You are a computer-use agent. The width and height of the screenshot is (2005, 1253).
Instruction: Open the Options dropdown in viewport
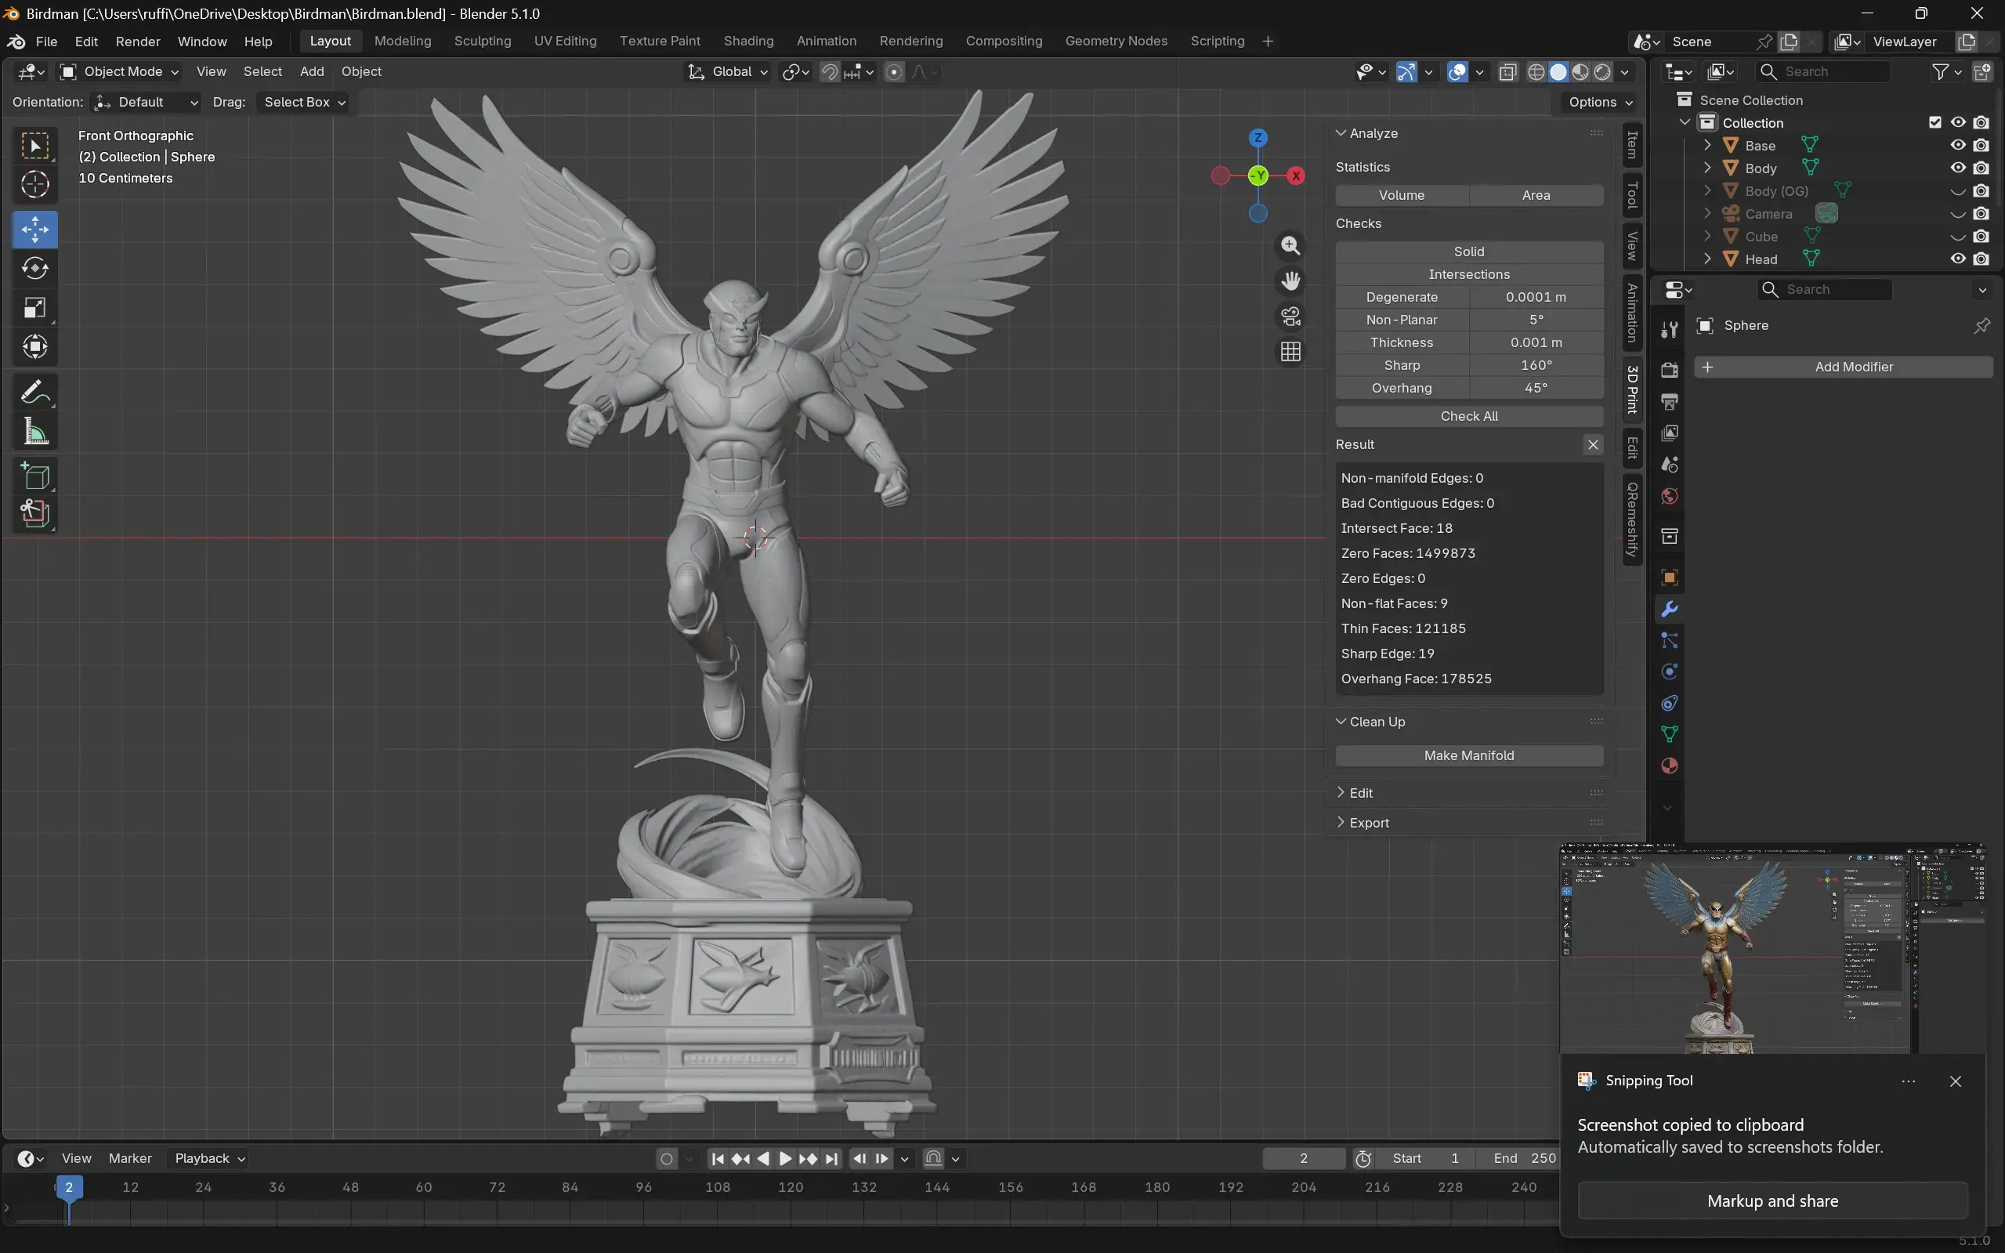(x=1601, y=102)
